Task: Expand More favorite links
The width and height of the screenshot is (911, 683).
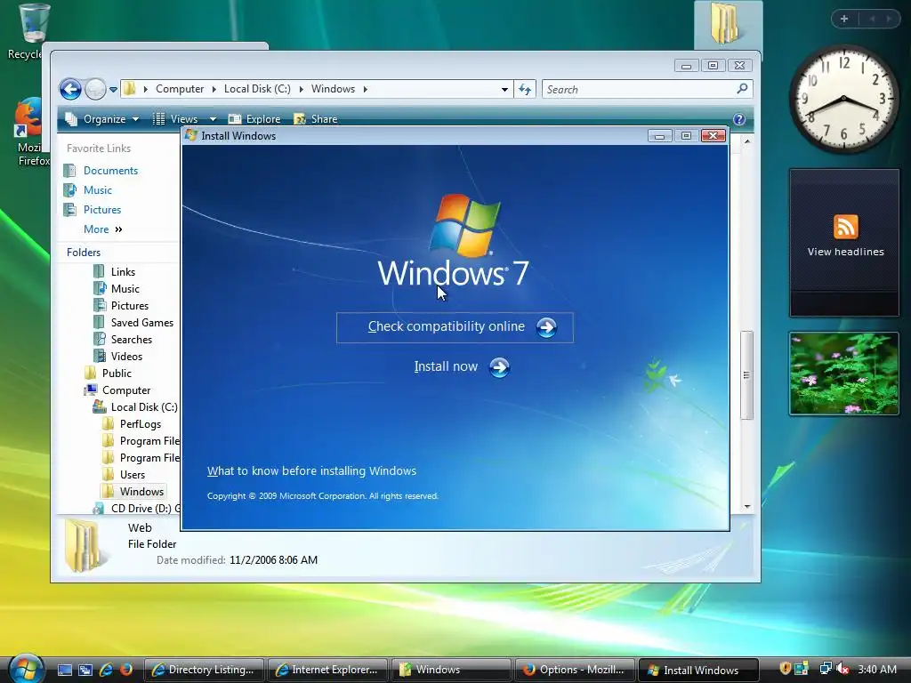Action: click(103, 229)
